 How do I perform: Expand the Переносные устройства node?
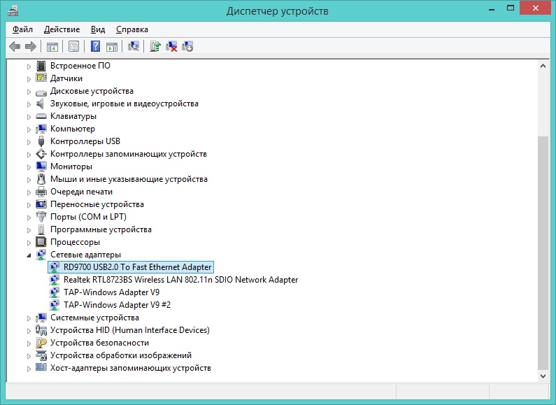point(29,205)
